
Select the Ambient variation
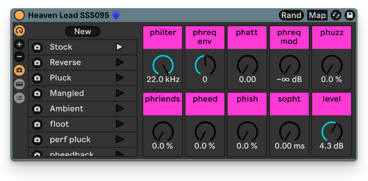[83, 109]
